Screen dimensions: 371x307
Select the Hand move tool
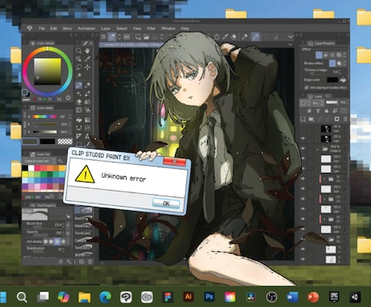coord(87,51)
